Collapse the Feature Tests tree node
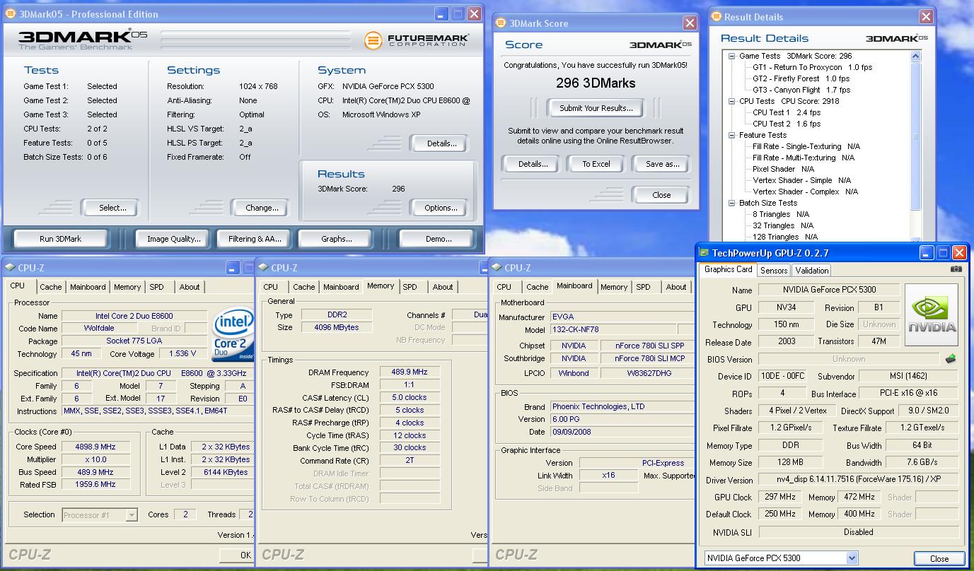Image resolution: width=974 pixels, height=571 pixels. point(732,135)
